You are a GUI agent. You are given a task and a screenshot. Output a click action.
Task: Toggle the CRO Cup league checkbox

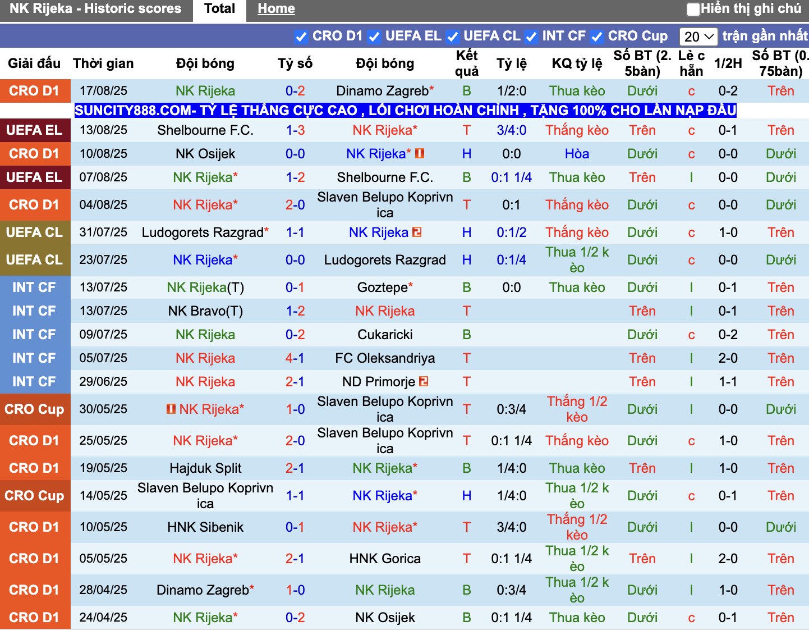(x=597, y=37)
